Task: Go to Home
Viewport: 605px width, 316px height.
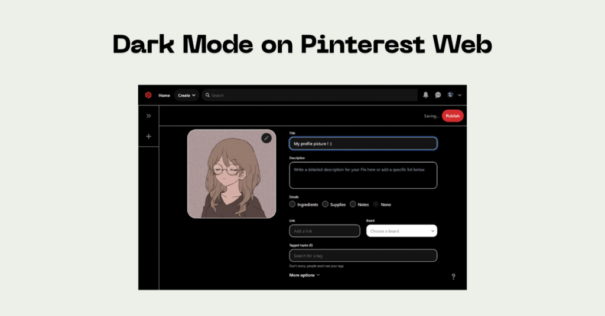Action: [x=164, y=96]
